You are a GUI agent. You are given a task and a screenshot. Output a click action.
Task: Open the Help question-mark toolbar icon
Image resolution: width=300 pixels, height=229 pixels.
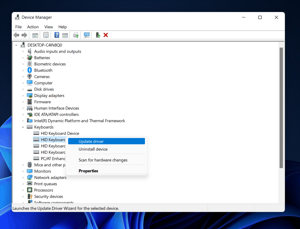[57, 35]
